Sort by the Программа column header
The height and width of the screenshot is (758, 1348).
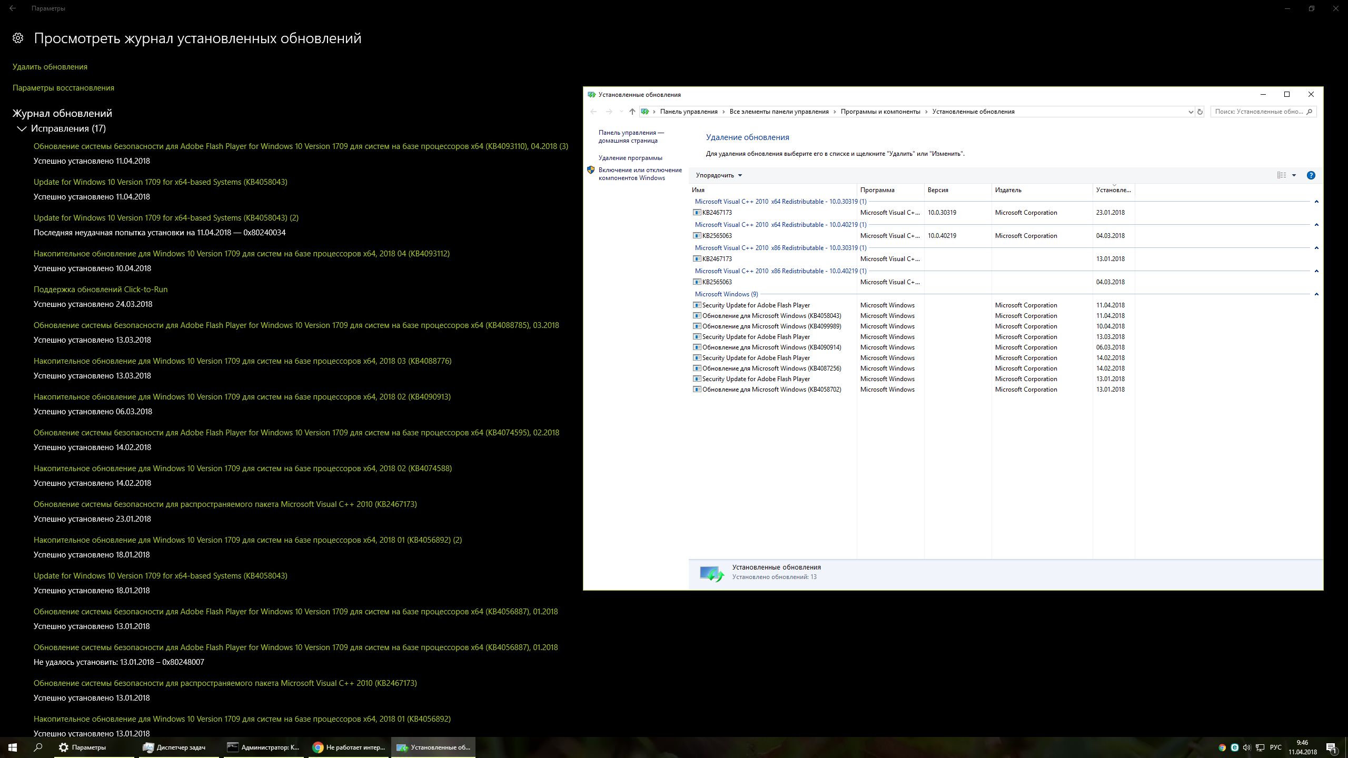click(890, 190)
